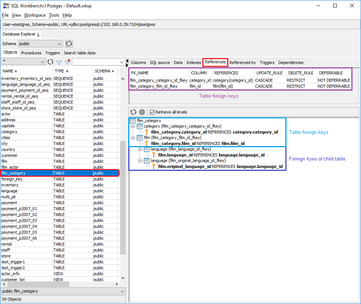361x304 pixels.
Task: Switch to the Referenced by tab
Action: click(242, 63)
